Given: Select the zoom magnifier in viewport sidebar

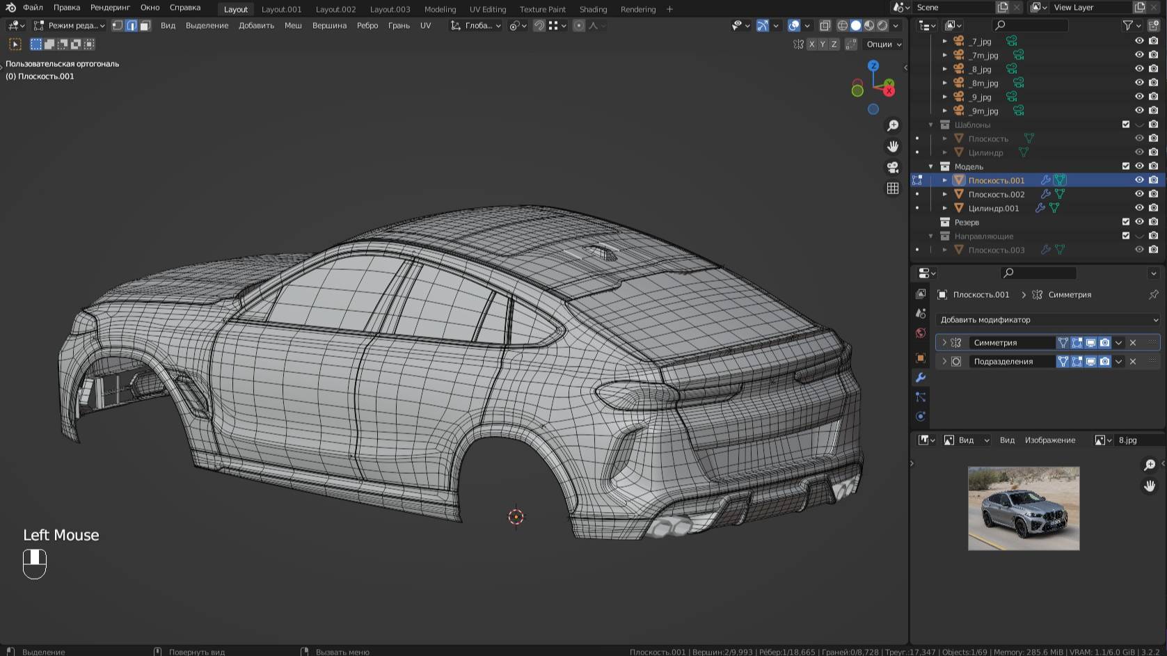Looking at the screenshot, I should click(x=893, y=125).
